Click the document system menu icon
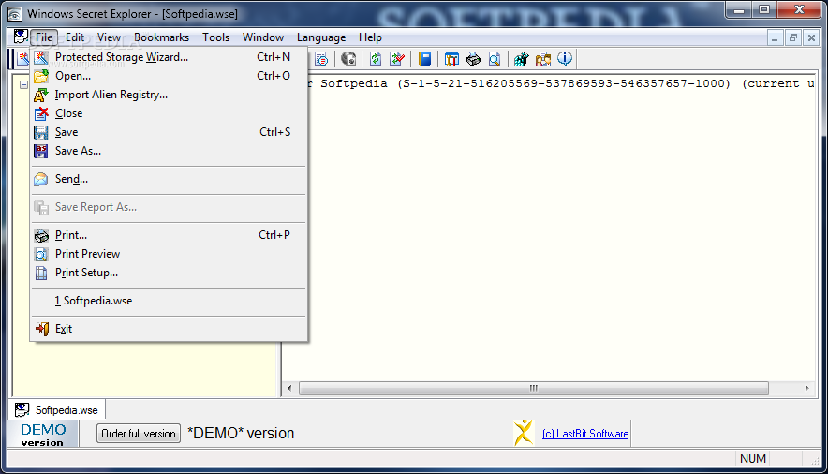Image resolution: width=828 pixels, height=474 pixels. [21, 37]
